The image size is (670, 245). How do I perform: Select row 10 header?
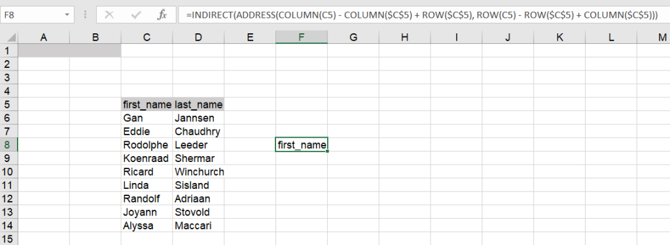[9, 172]
